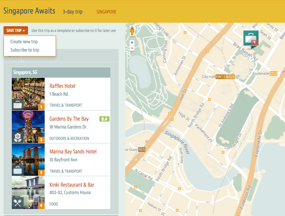
Task: Click the Esplanade CC3 station label
Action: point(265,73)
